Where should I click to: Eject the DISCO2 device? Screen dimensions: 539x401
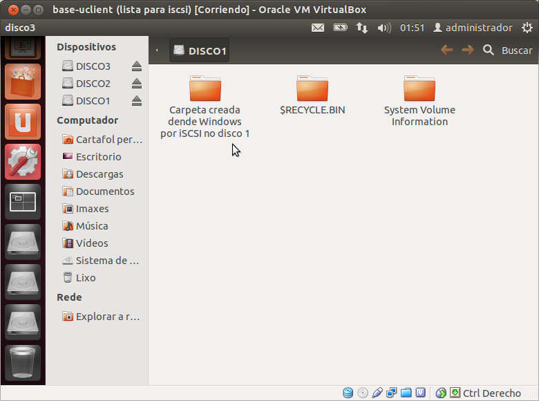pyautogui.click(x=136, y=83)
